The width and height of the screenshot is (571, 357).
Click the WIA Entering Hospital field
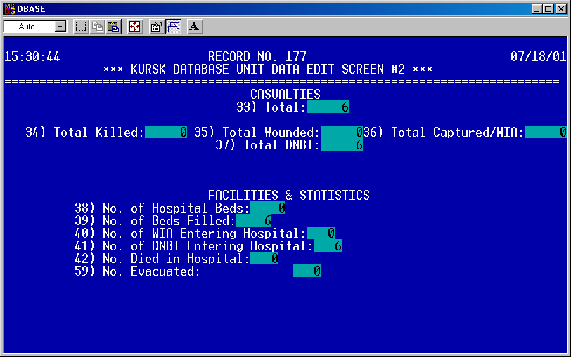coord(321,234)
